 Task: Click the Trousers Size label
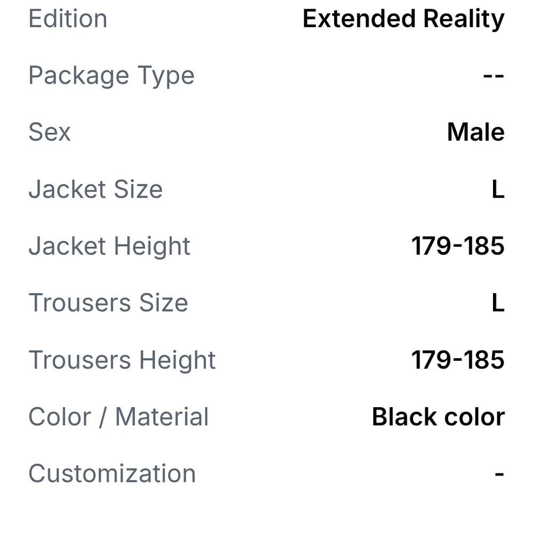[x=108, y=303]
